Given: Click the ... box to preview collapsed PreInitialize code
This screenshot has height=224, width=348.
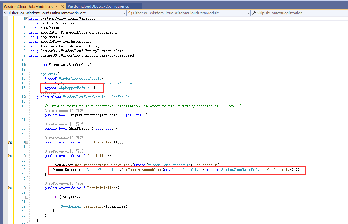Looking at the screenshot, I should (x=121, y=142).
